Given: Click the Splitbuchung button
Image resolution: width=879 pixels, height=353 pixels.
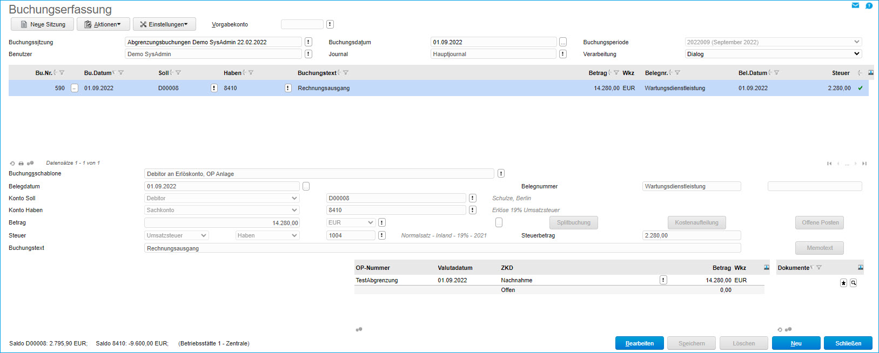Looking at the screenshot, I should 574,222.
